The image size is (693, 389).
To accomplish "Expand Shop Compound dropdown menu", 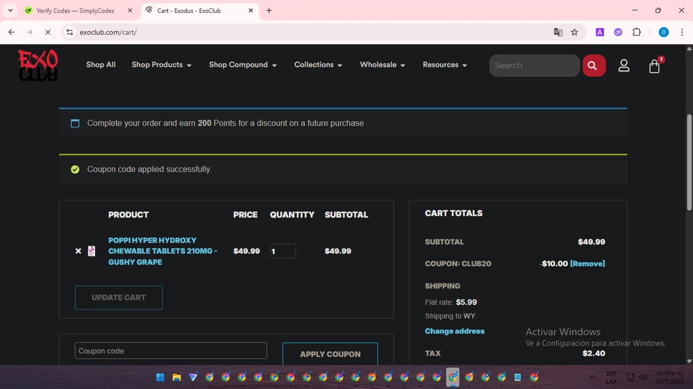I will [x=243, y=65].
